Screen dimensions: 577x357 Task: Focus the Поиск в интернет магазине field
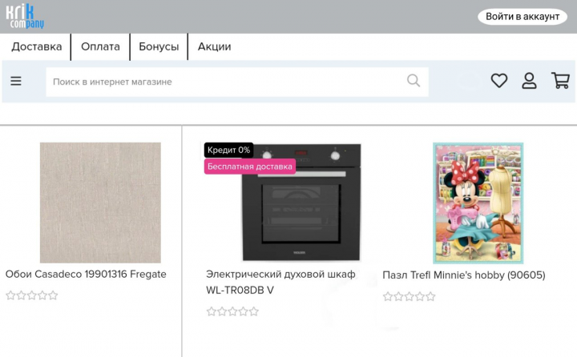(237, 82)
